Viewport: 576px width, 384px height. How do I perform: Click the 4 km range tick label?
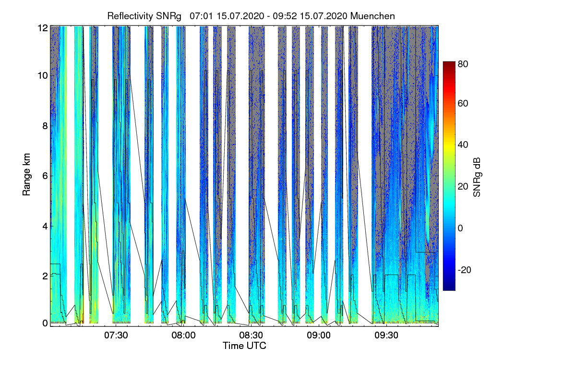[45, 226]
